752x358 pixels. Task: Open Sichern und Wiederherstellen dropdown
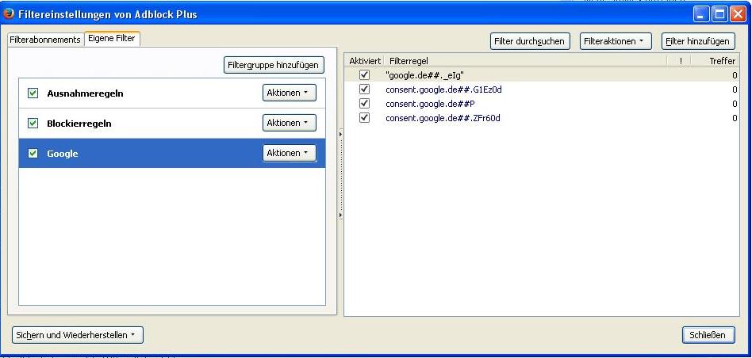(x=77, y=335)
